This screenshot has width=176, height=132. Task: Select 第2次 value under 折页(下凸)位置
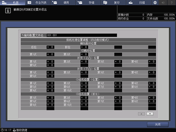coord(84,72)
